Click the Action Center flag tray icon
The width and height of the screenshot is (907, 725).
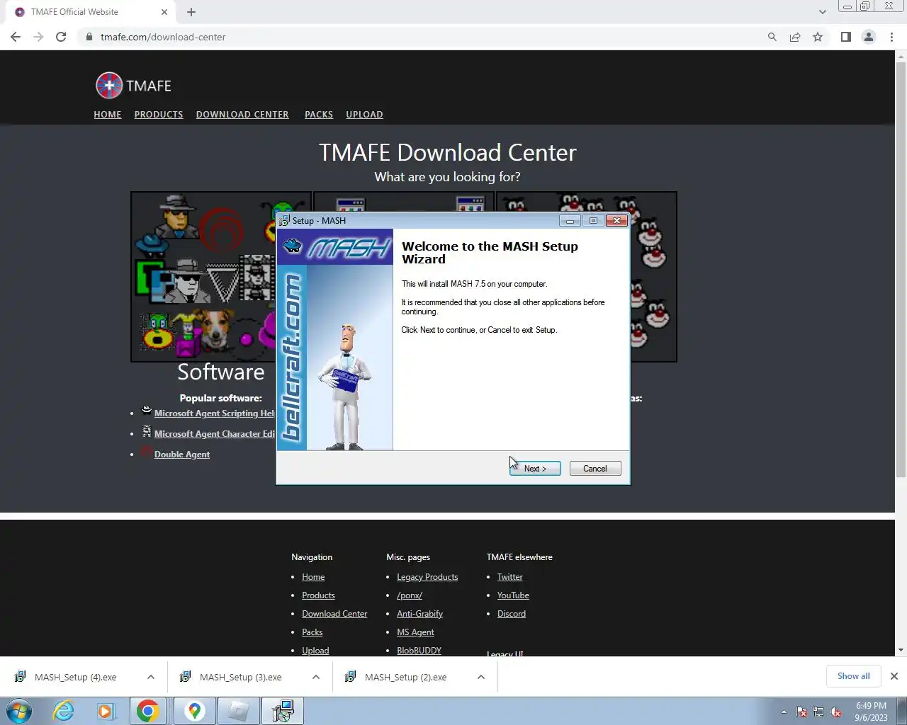click(801, 712)
